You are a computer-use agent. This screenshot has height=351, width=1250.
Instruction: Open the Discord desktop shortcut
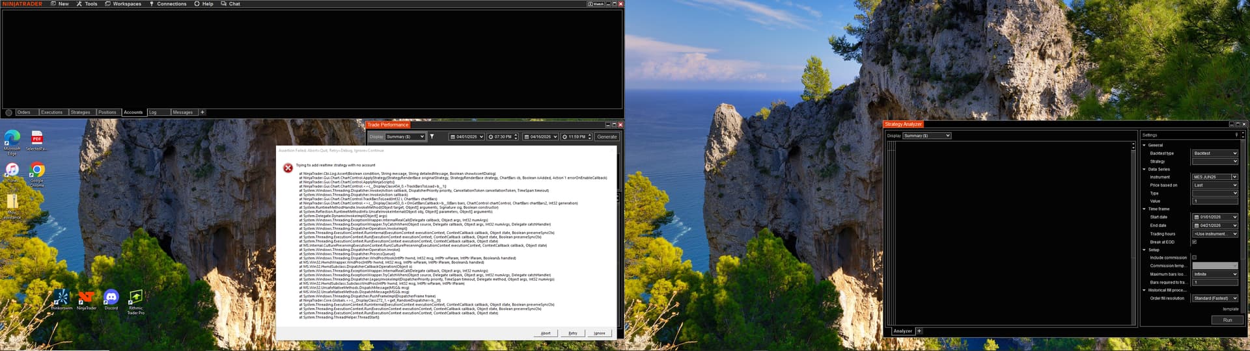pos(111,298)
